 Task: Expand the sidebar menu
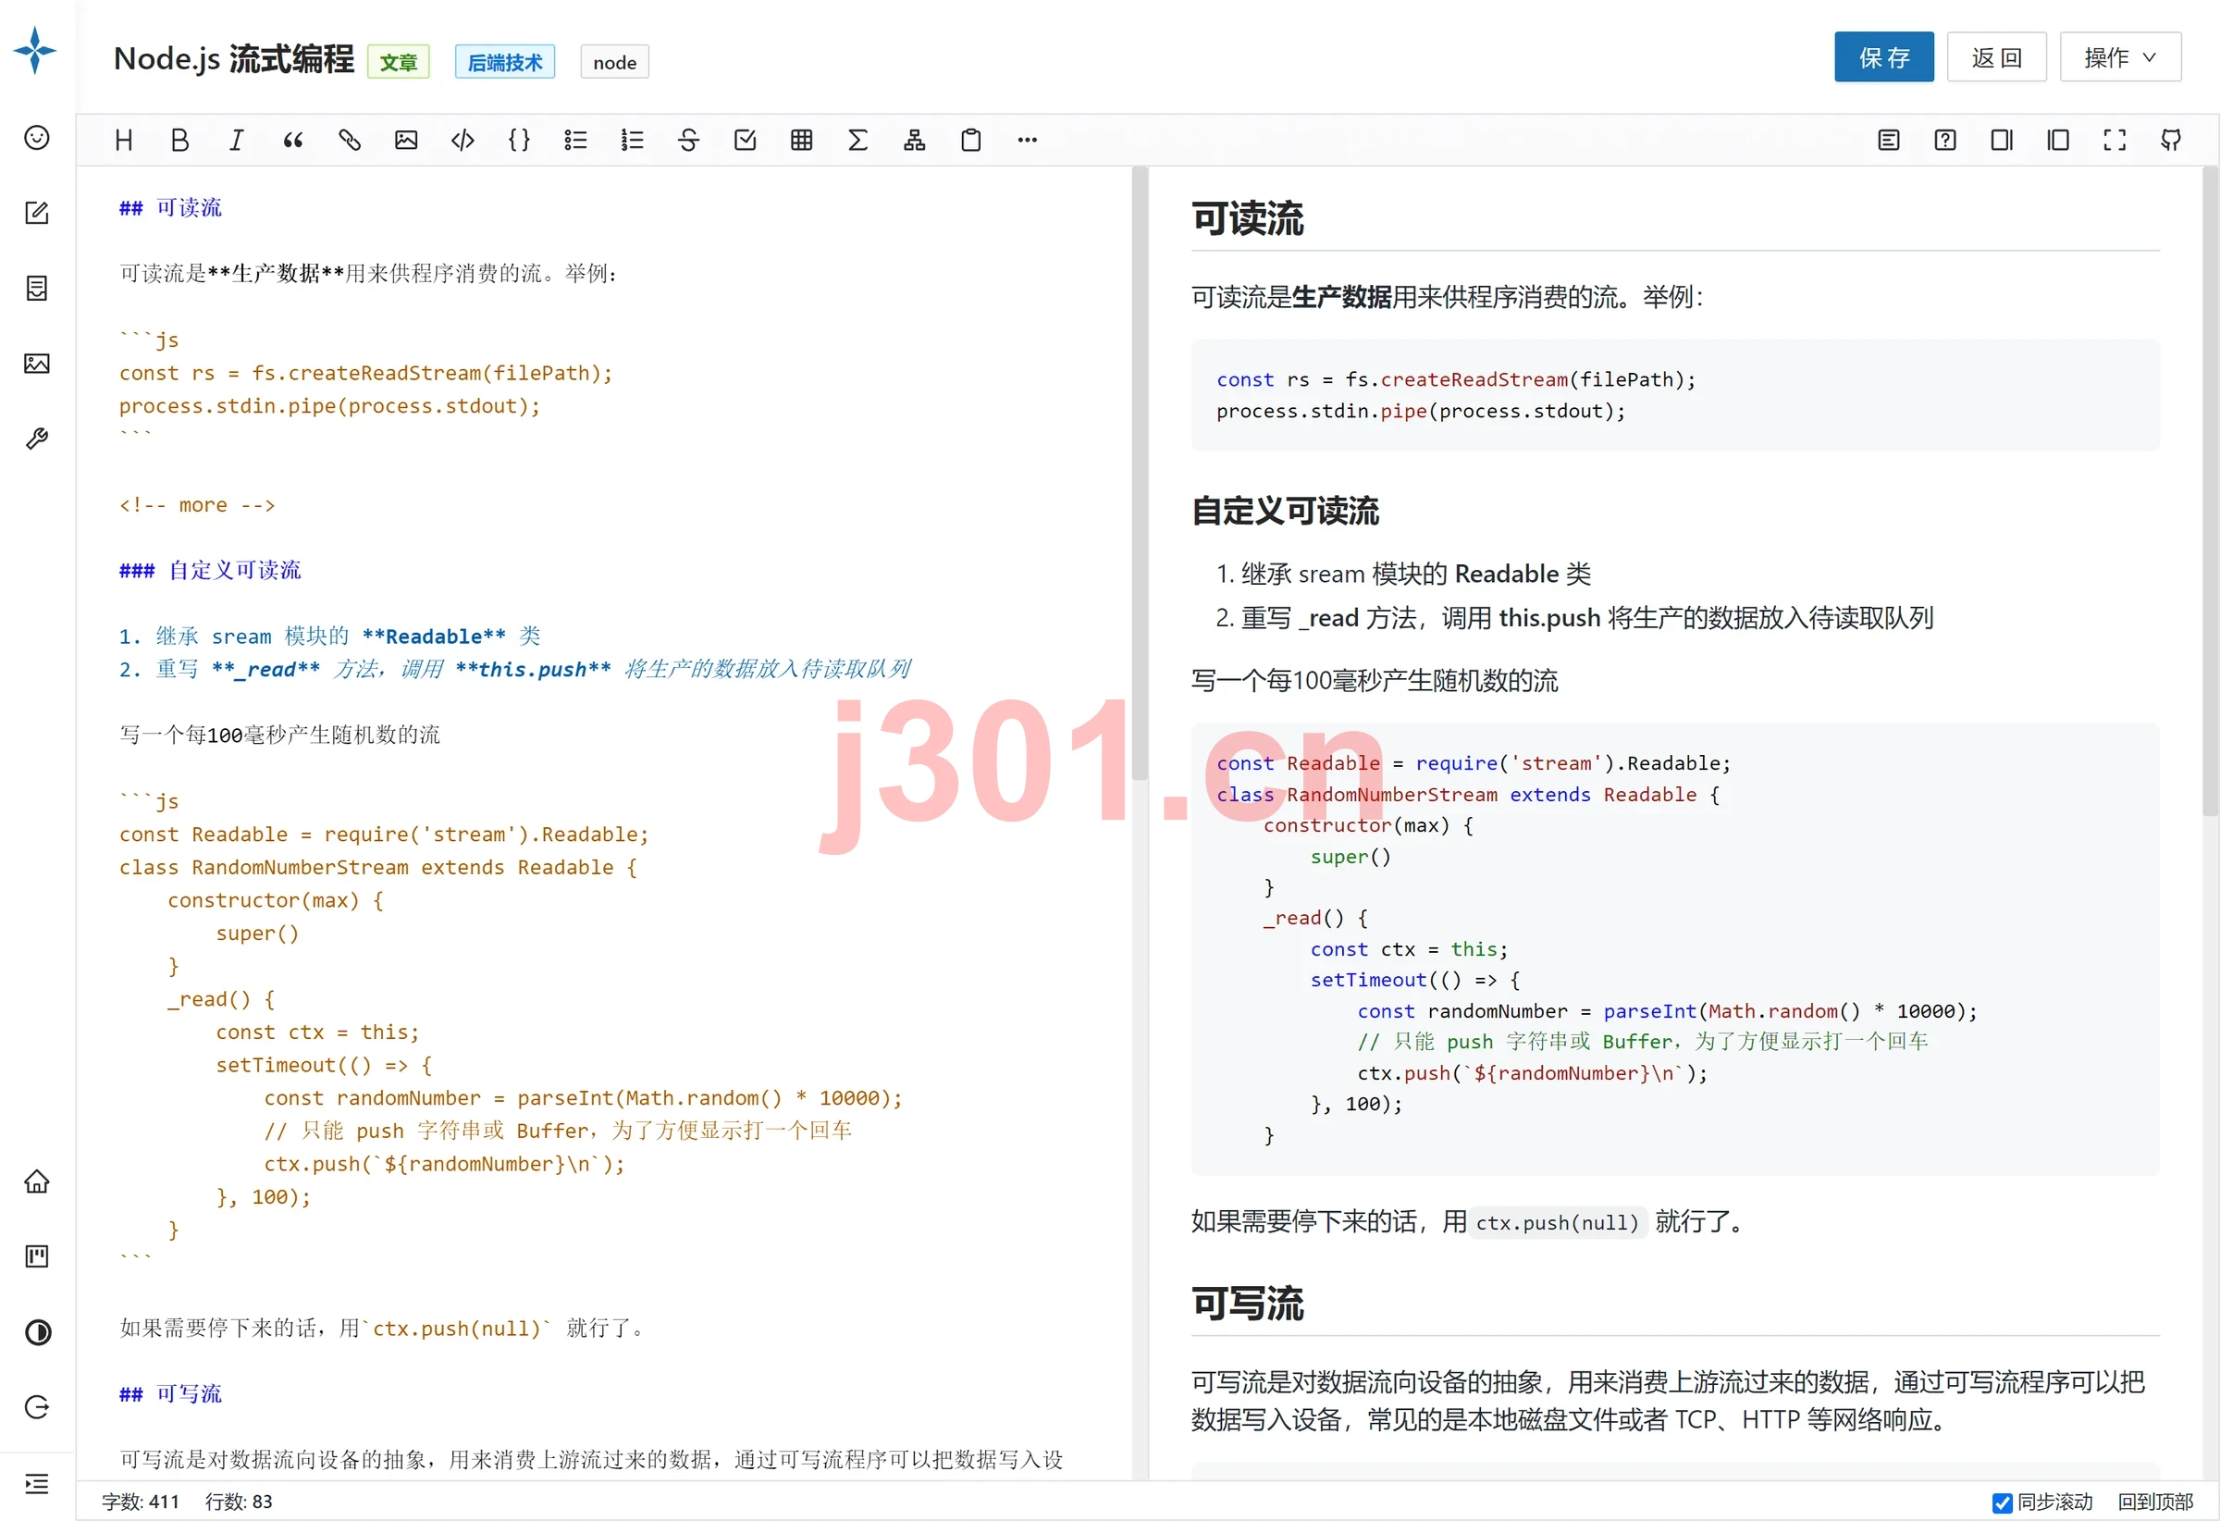[37, 1484]
